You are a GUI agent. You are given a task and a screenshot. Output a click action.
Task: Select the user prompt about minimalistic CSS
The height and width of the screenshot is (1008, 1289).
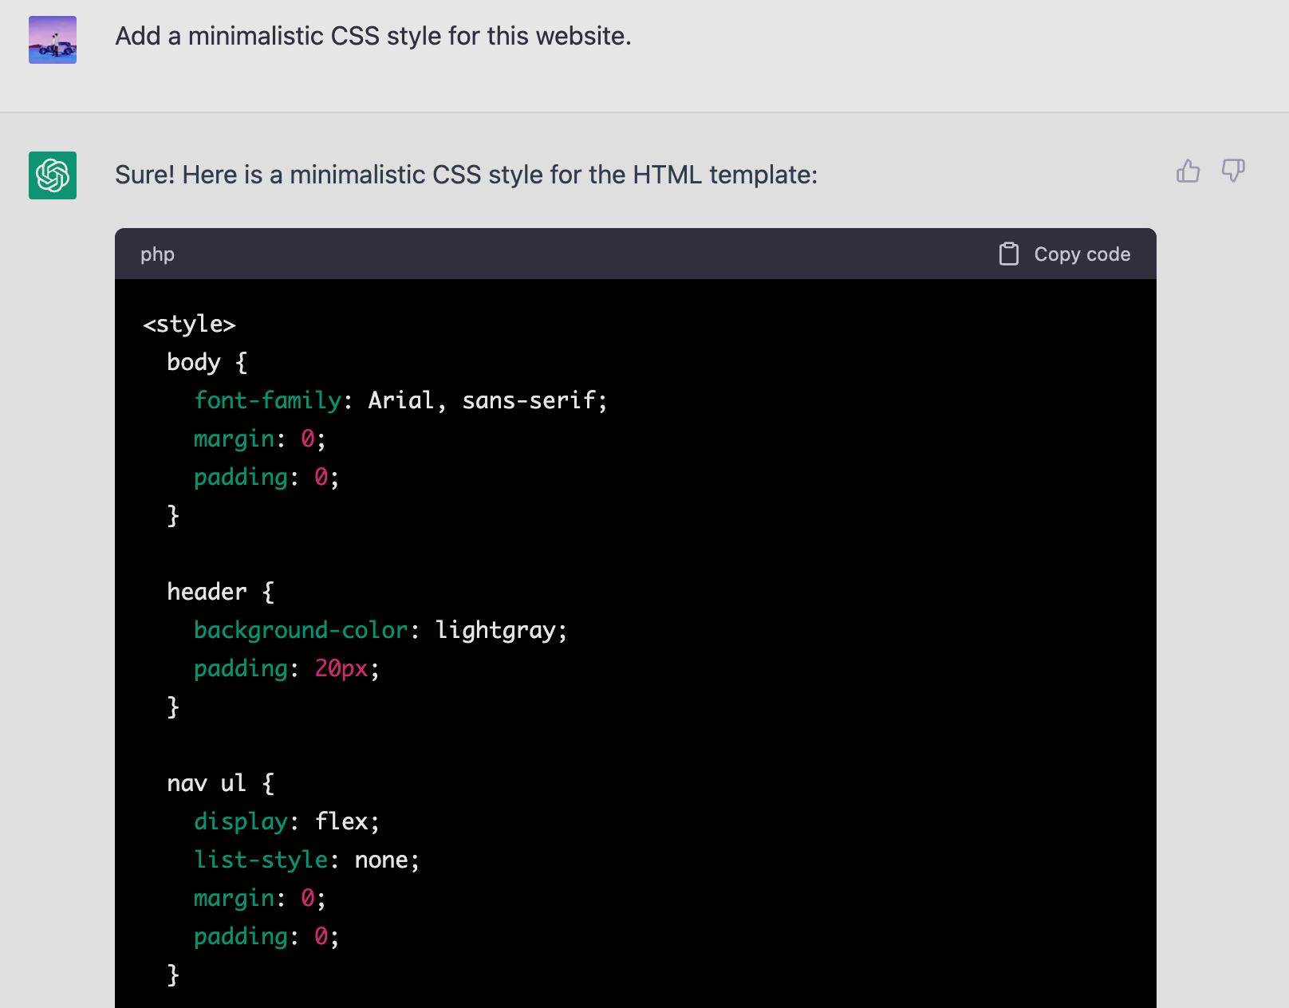tap(373, 37)
